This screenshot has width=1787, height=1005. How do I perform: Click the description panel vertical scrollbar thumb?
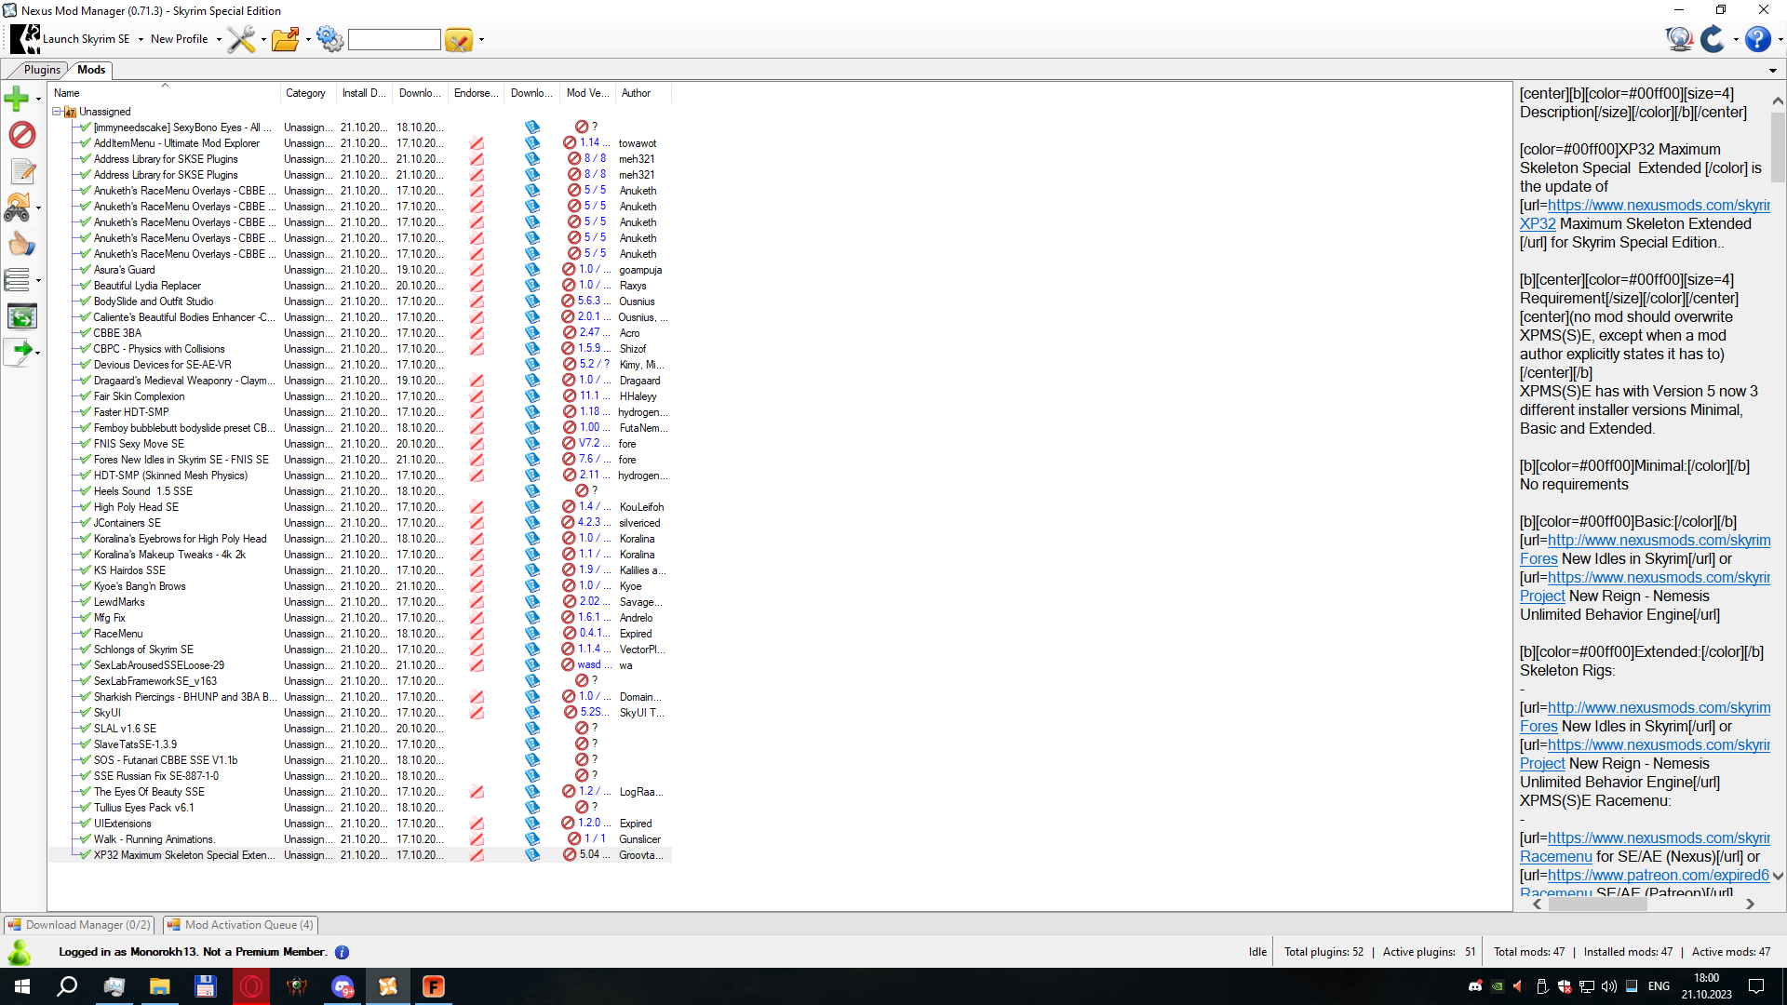1778,147
